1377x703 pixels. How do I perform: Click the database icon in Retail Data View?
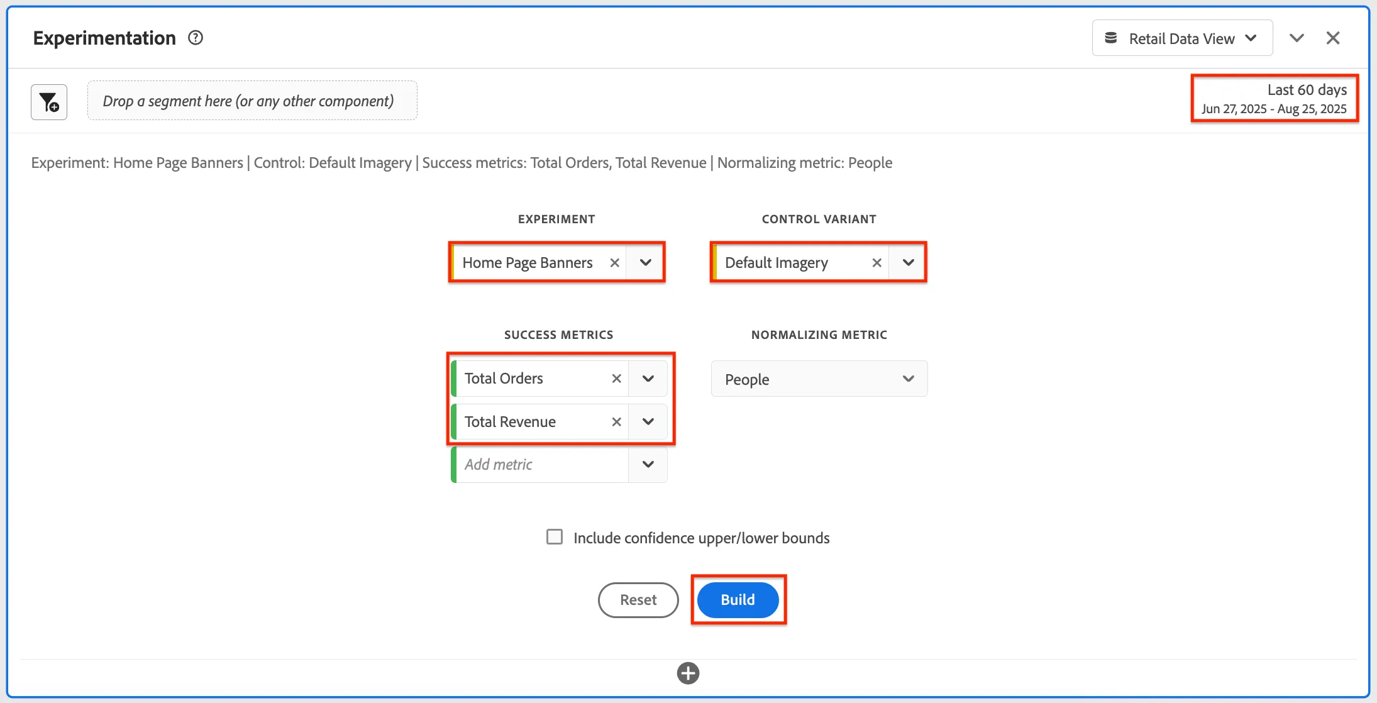click(x=1111, y=38)
